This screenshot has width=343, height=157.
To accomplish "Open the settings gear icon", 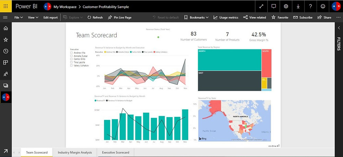I will point(286,6).
